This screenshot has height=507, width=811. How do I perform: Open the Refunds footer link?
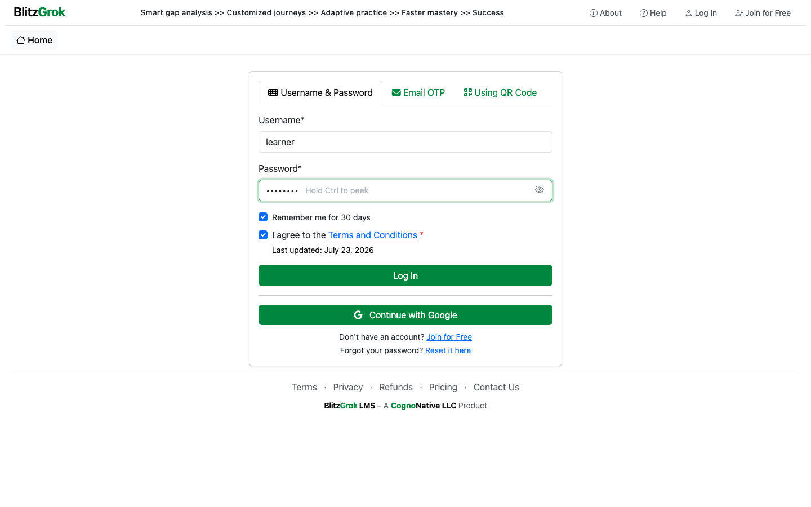click(x=396, y=387)
